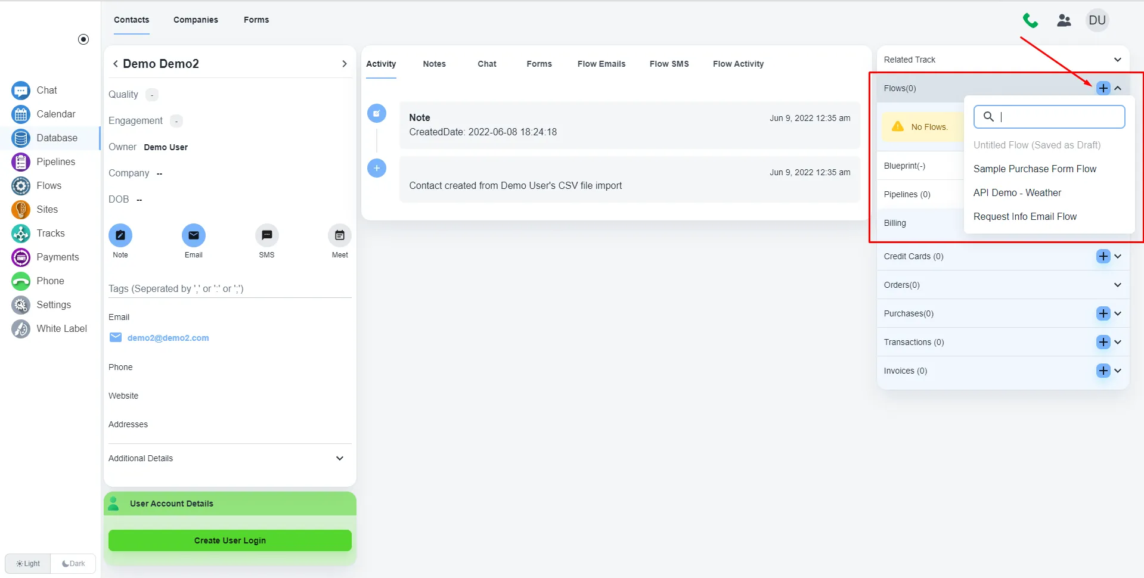
Task: Click the users icon in the header
Action: [1064, 21]
